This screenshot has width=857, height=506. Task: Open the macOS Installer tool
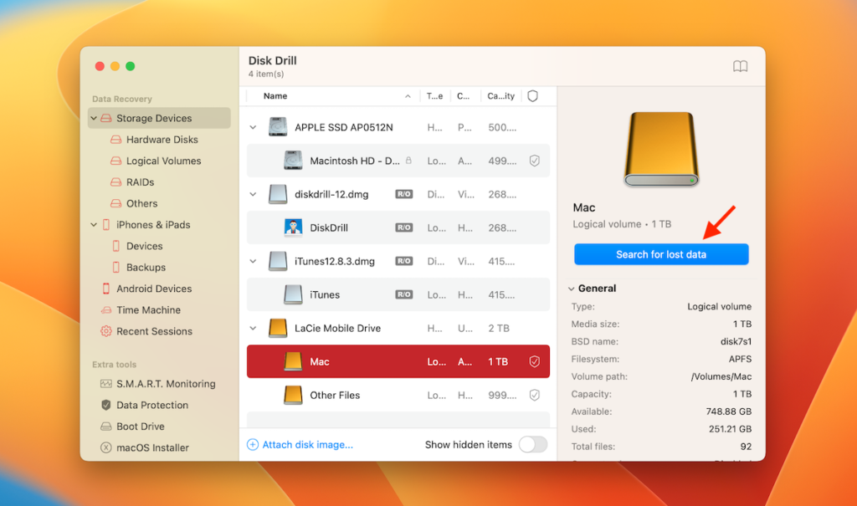tap(154, 447)
